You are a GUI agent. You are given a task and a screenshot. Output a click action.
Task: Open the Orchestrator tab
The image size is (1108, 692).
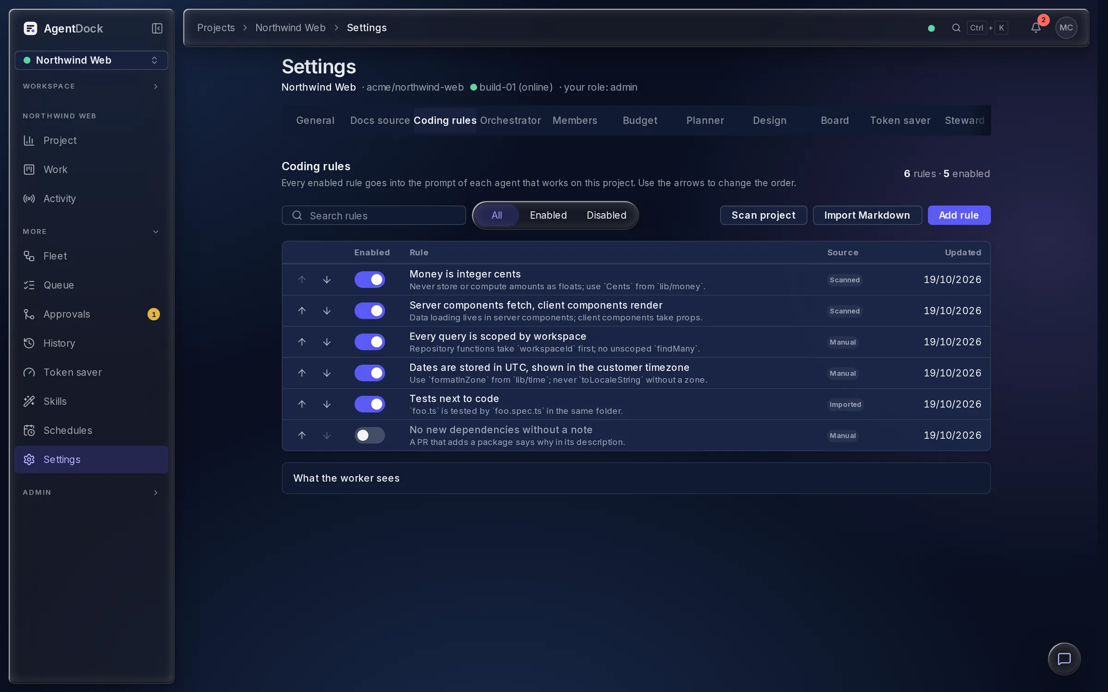tap(510, 120)
